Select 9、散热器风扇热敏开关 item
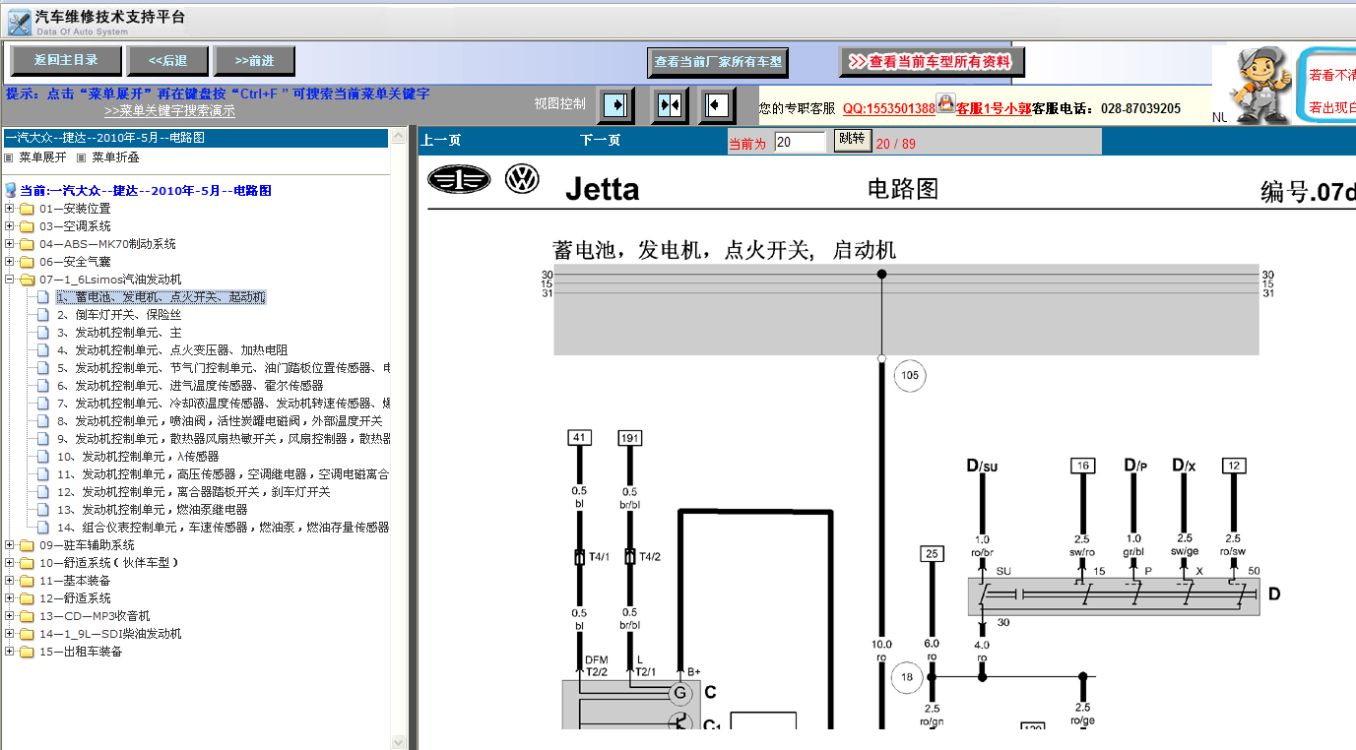This screenshot has width=1356, height=750. click(223, 439)
